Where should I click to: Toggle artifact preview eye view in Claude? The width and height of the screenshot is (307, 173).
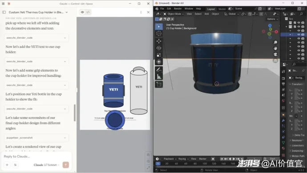point(82,12)
